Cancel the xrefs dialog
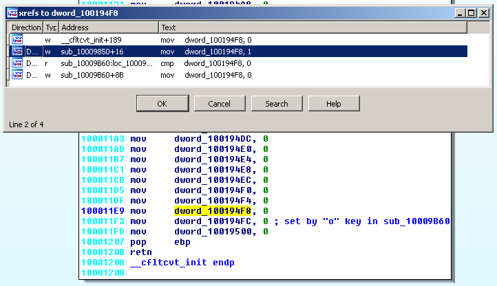The height and width of the screenshot is (286, 497). (219, 104)
